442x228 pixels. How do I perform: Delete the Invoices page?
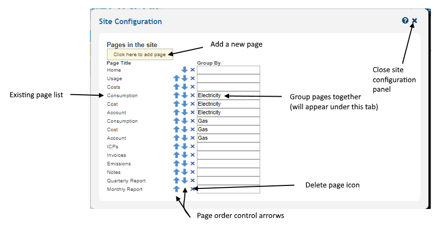pos(192,155)
